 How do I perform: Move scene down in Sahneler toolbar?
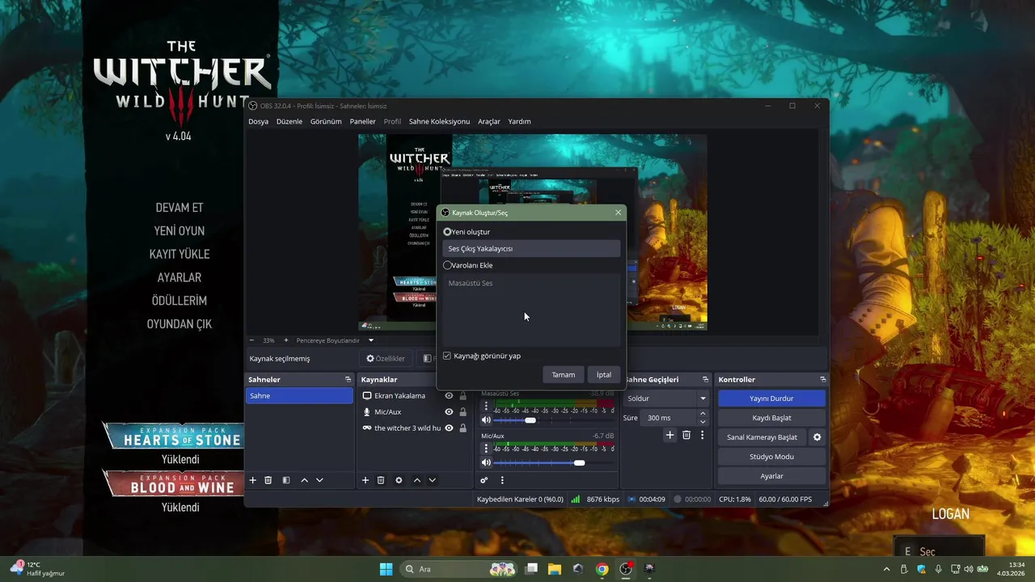coord(319,480)
